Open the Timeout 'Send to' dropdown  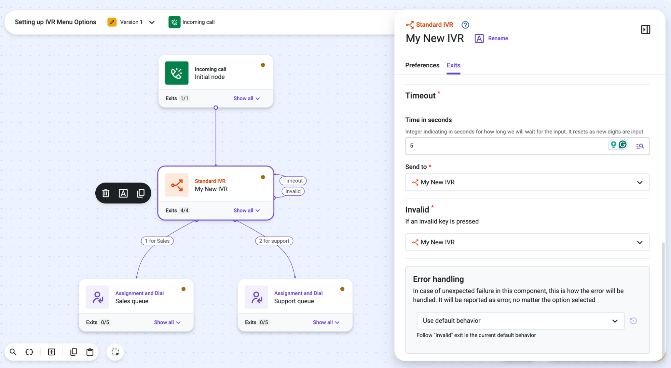pos(527,182)
